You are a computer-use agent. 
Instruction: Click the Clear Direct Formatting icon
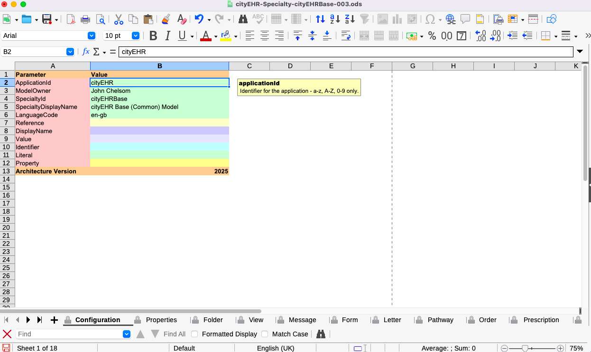pos(182,19)
